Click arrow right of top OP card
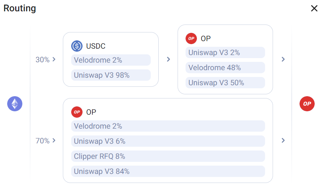This screenshot has height=189, width=323. tap(283, 59)
